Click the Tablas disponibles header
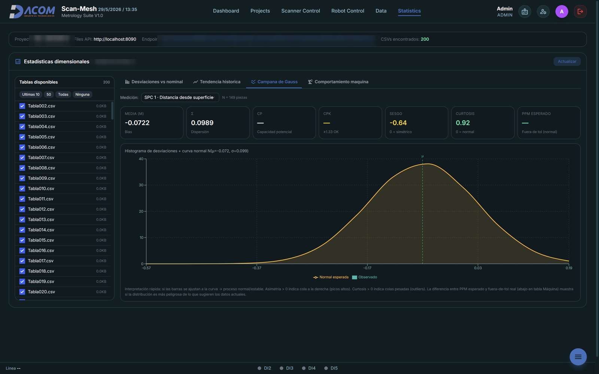 coord(39,82)
